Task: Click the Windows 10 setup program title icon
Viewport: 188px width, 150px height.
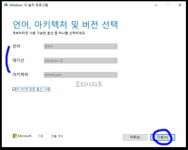Action: point(6,5)
